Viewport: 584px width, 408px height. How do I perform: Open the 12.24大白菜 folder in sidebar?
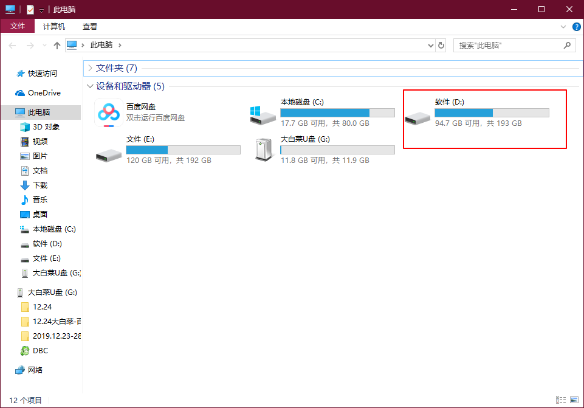(x=57, y=322)
